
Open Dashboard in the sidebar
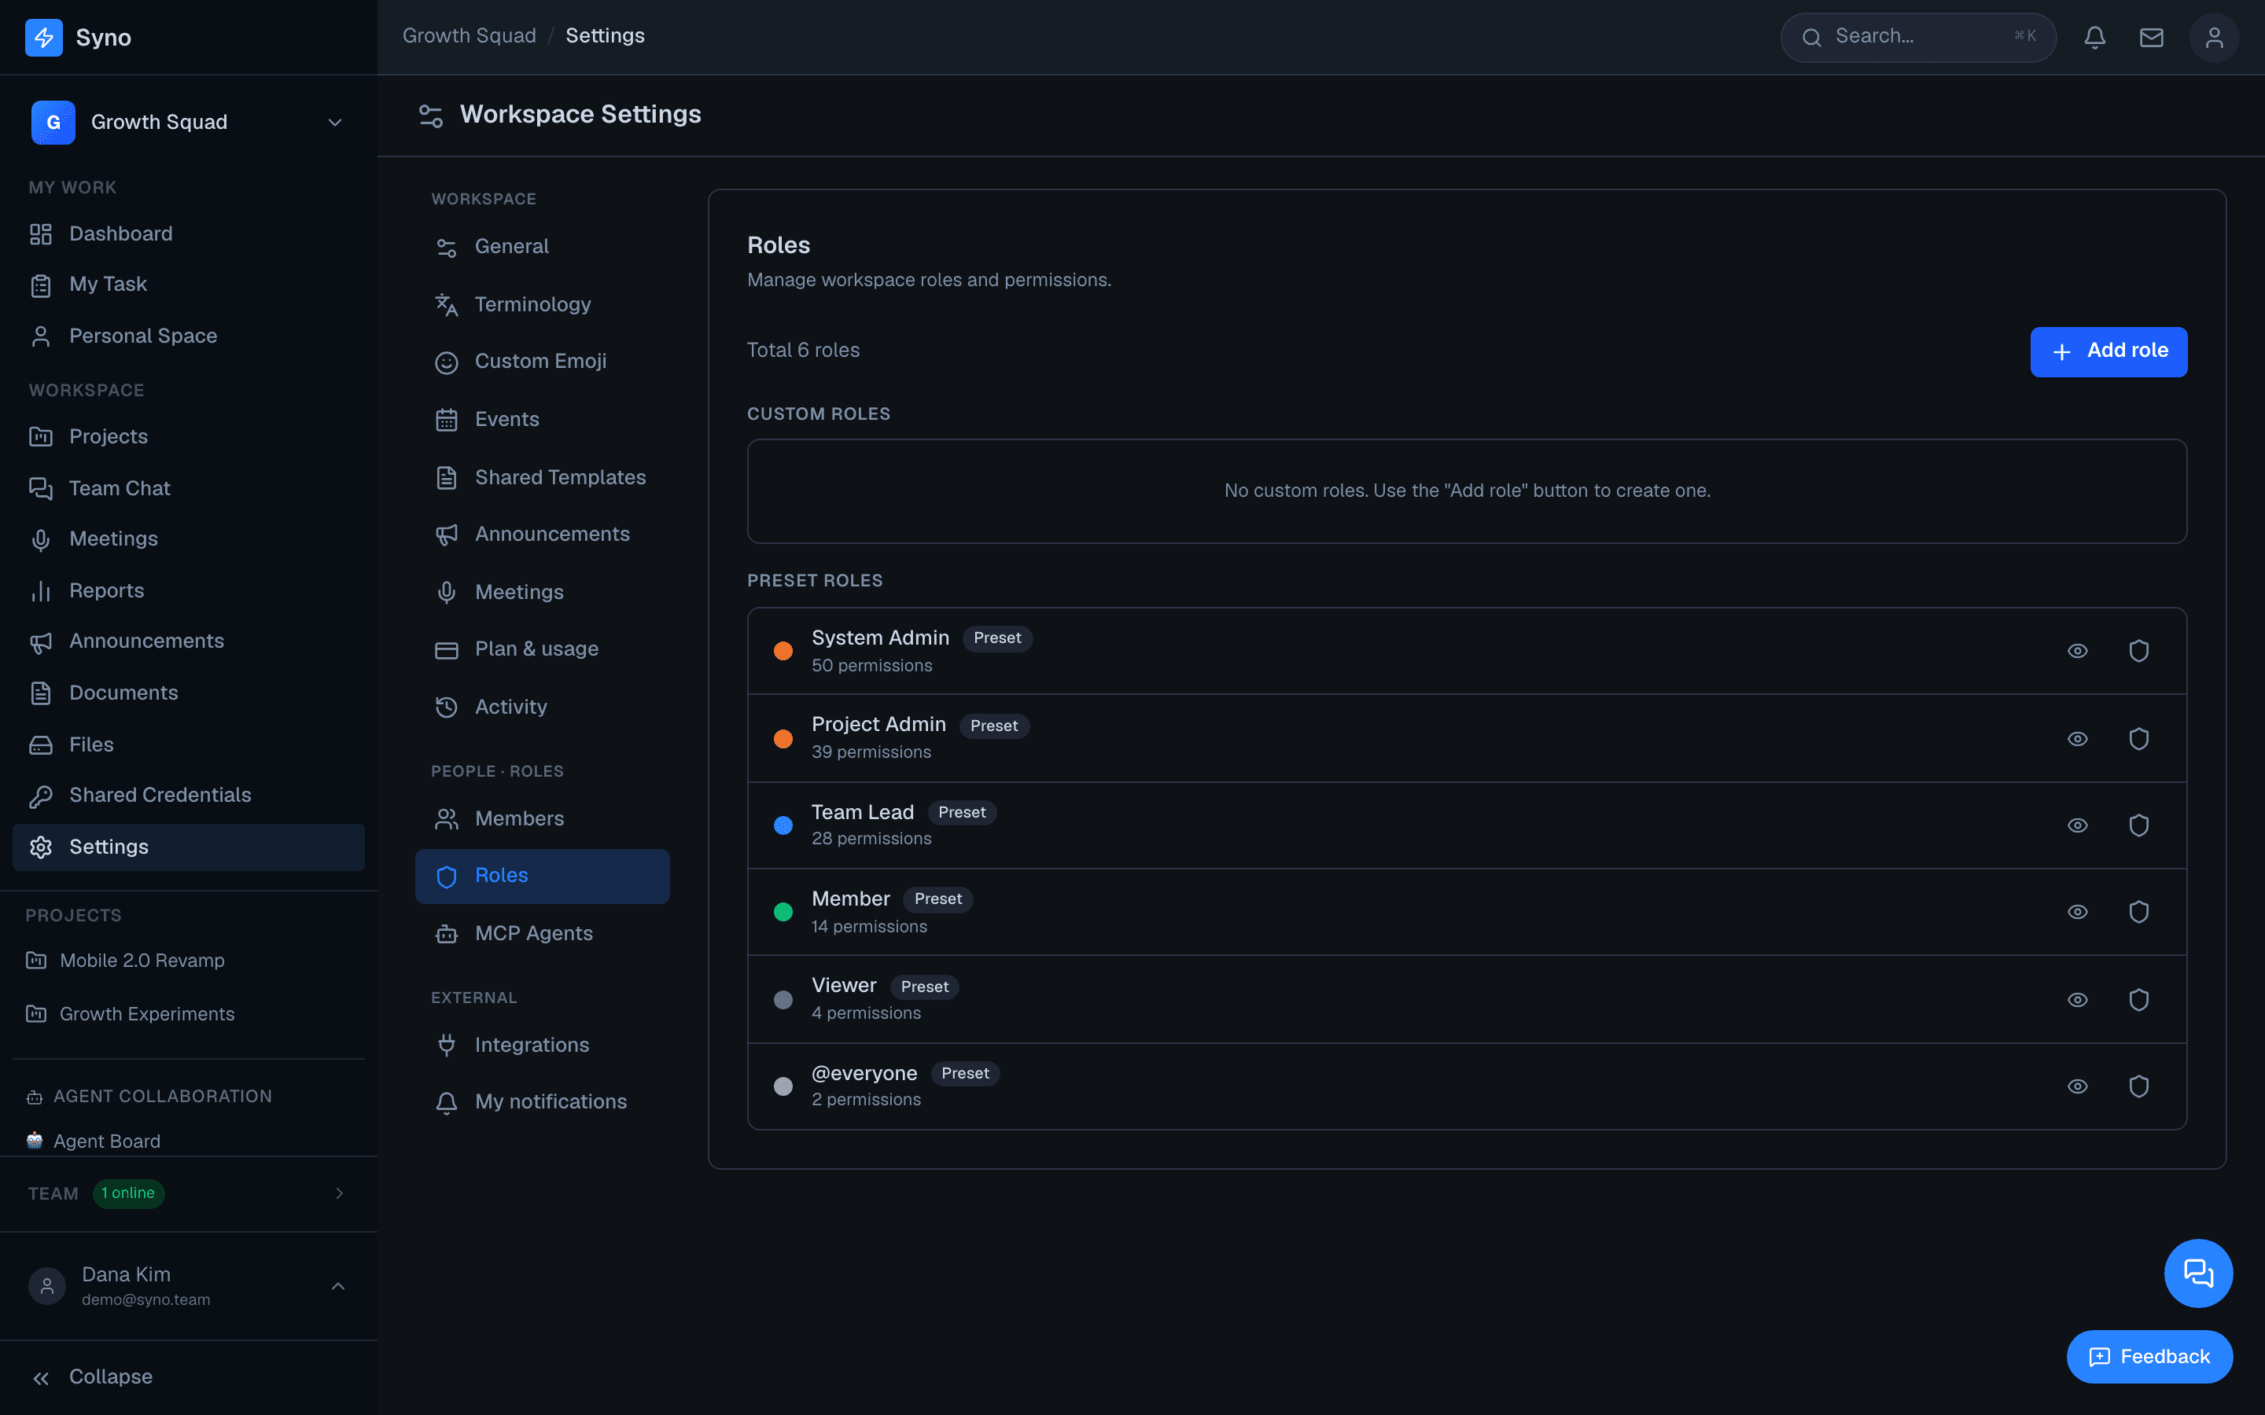pyautogui.click(x=188, y=234)
